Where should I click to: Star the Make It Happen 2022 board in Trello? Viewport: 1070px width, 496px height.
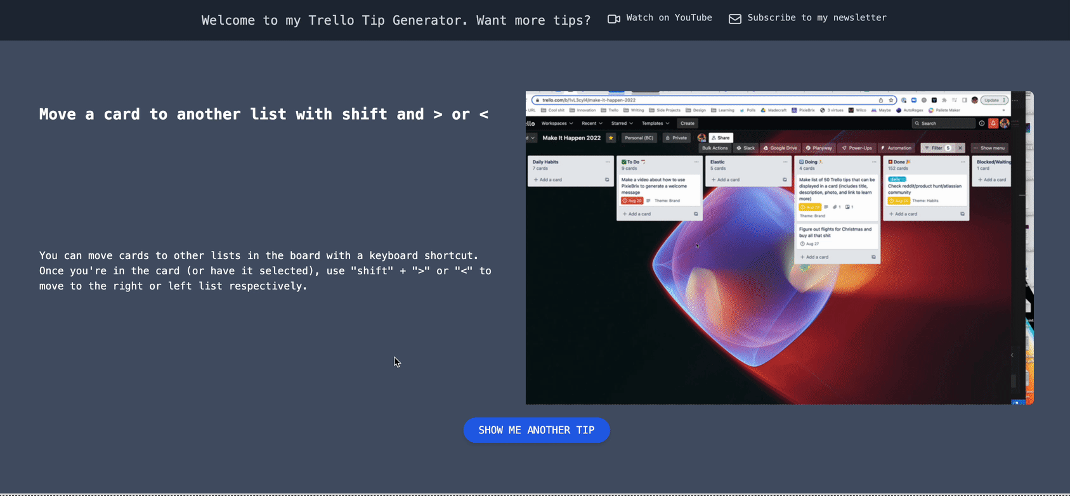tap(611, 137)
